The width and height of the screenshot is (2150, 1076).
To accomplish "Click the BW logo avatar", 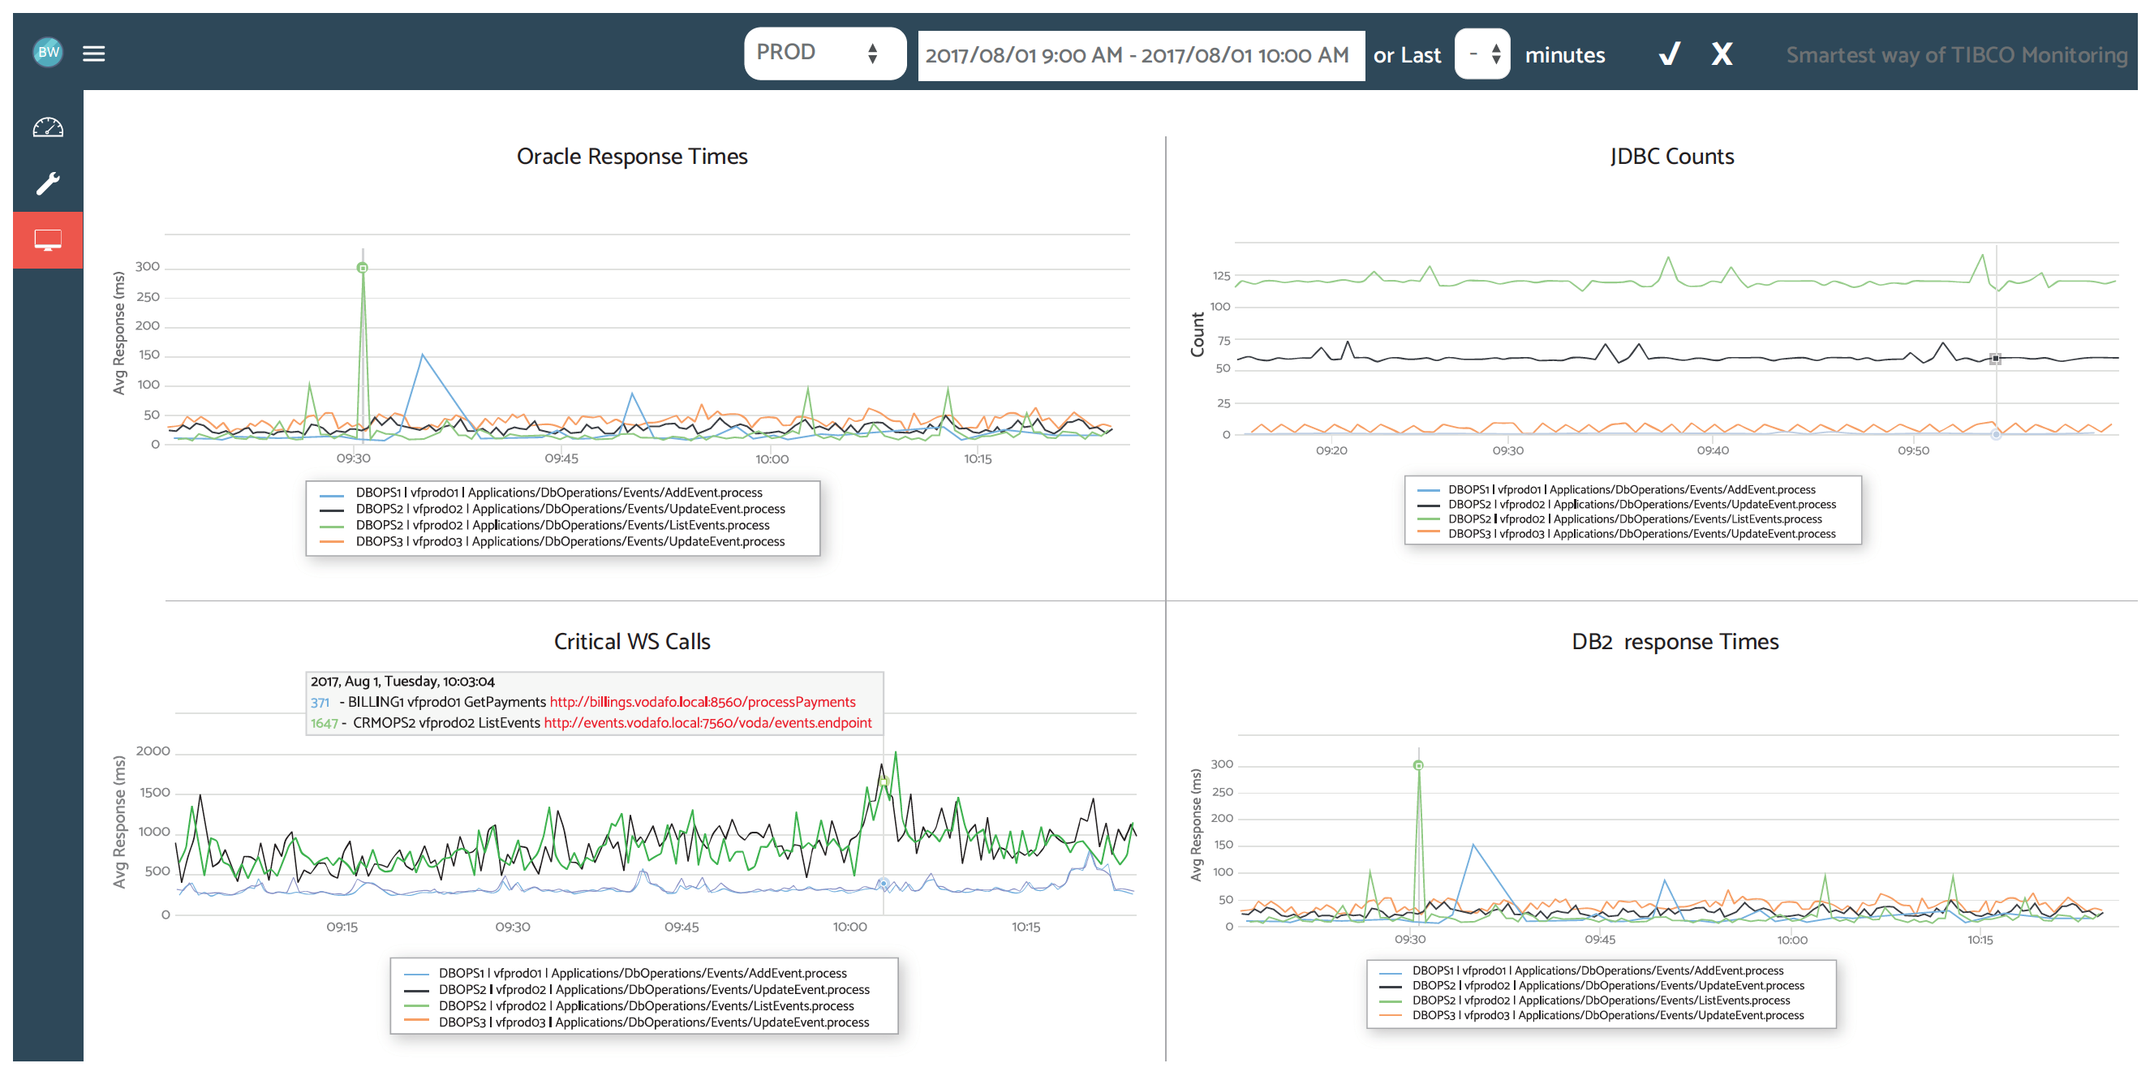I will coord(48,53).
